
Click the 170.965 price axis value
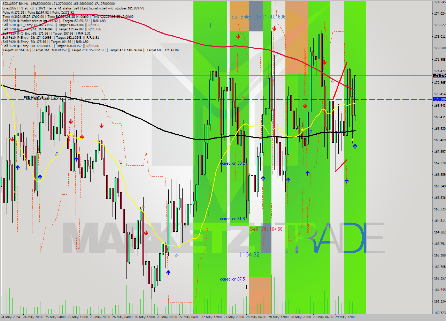click(x=439, y=83)
